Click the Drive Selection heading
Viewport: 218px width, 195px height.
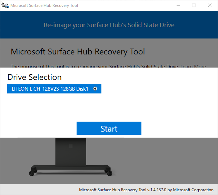point(34,77)
